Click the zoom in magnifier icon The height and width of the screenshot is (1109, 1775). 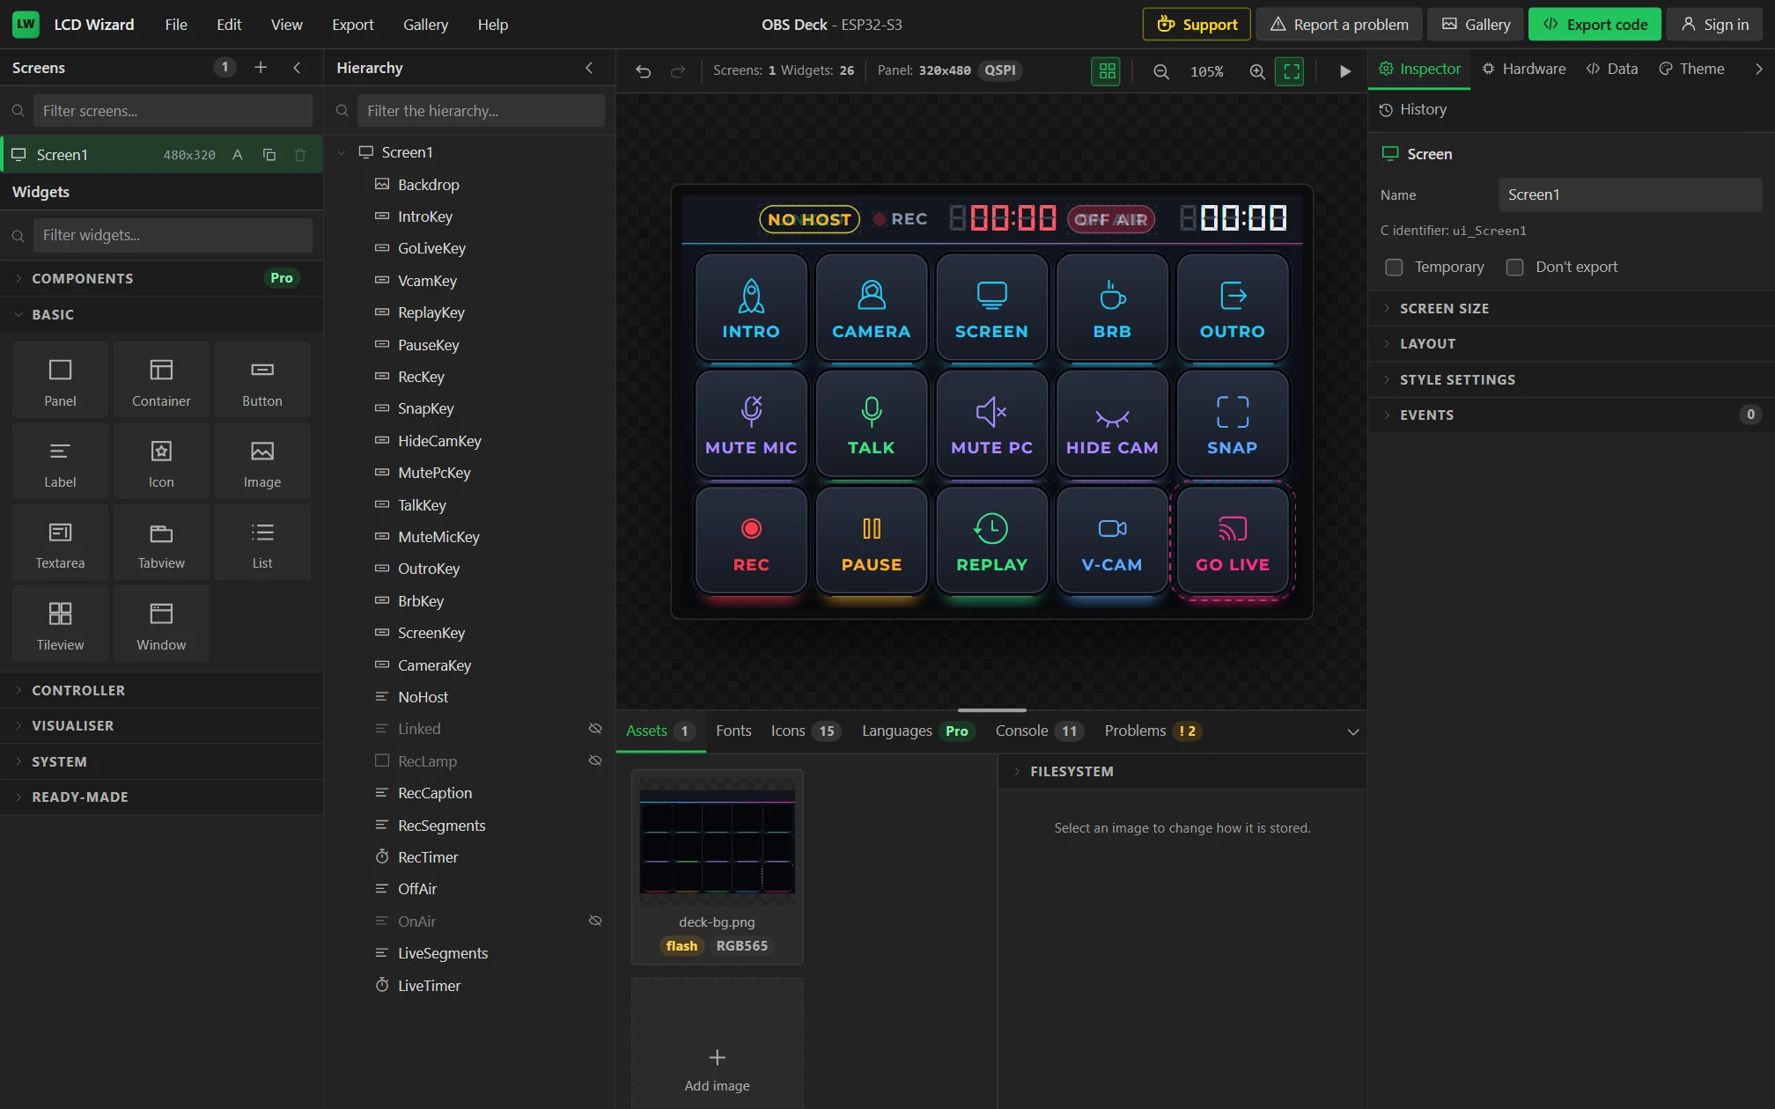[1257, 71]
